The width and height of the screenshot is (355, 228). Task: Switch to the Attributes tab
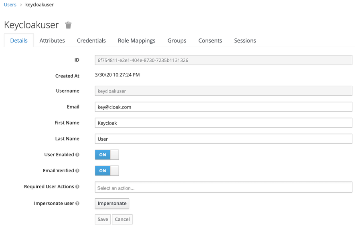[52, 40]
